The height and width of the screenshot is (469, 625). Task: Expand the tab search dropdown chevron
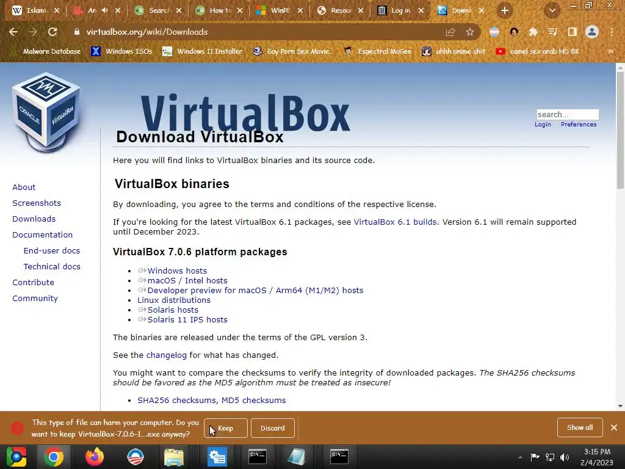(x=552, y=11)
